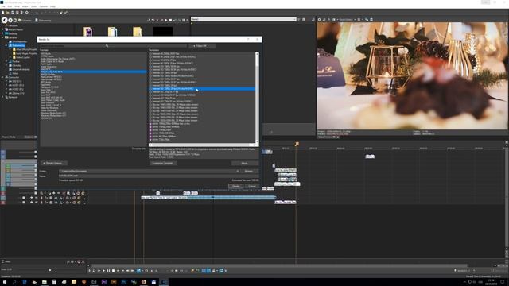
Task: Click the Video Preview overlays grid icon
Action: click(x=359, y=19)
